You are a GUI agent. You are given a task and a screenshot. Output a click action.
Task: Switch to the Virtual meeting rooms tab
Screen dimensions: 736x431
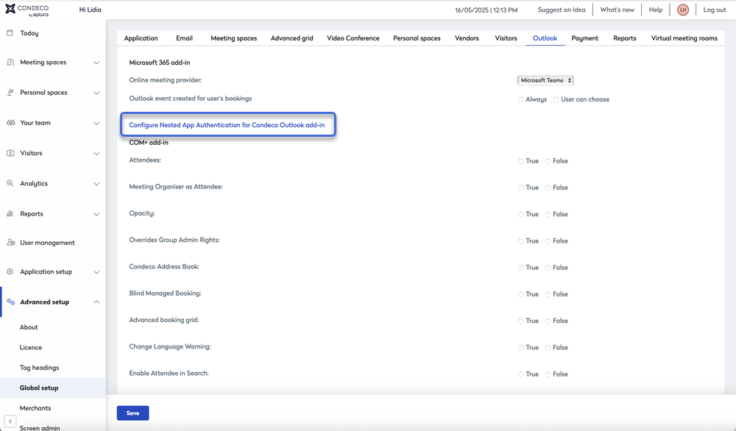point(684,38)
